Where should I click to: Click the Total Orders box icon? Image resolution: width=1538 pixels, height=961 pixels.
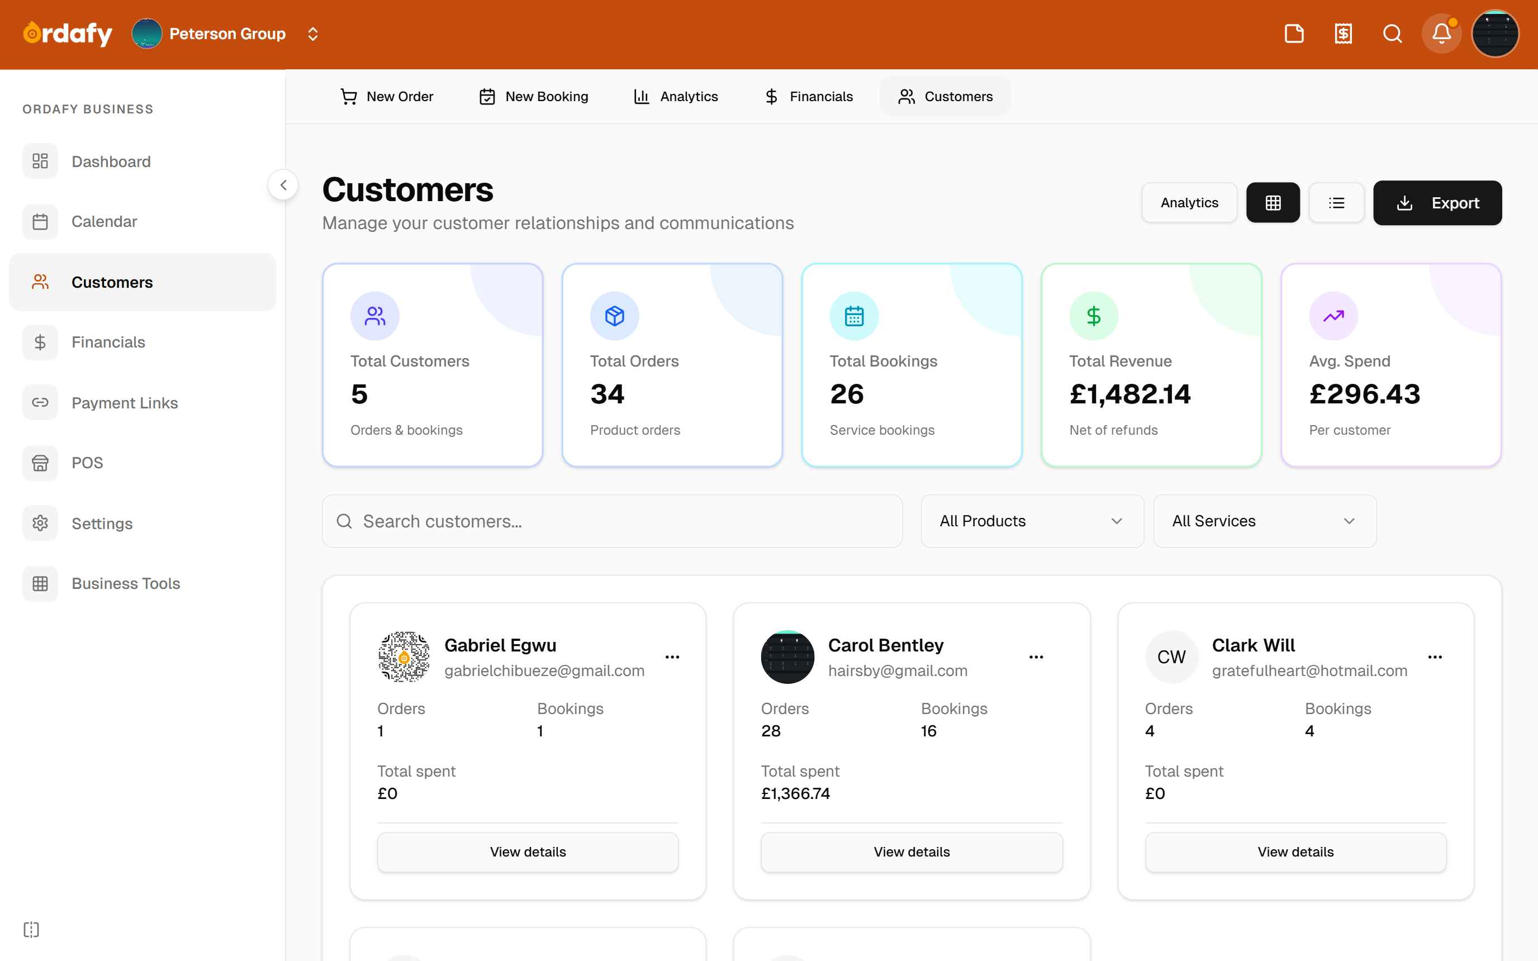(615, 316)
